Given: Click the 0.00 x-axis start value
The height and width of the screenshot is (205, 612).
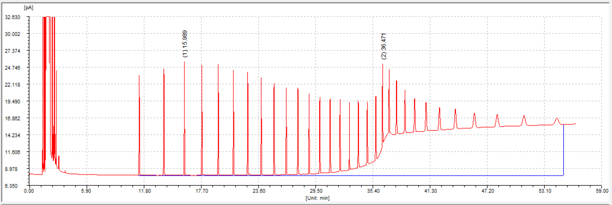Looking at the screenshot, I should tap(29, 191).
